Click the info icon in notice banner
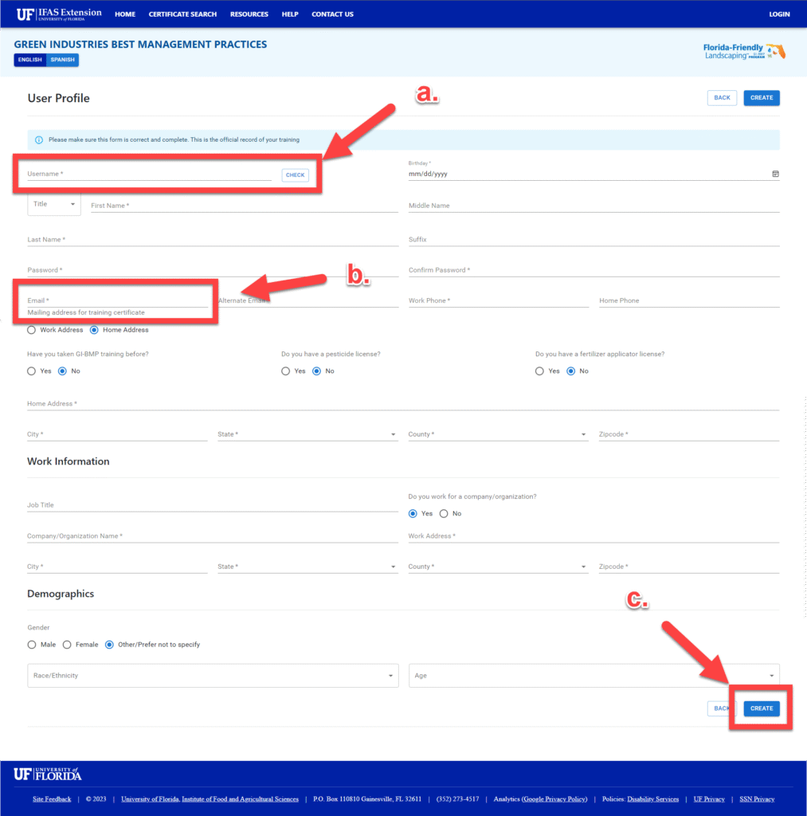This screenshot has height=816, width=807. 38,140
